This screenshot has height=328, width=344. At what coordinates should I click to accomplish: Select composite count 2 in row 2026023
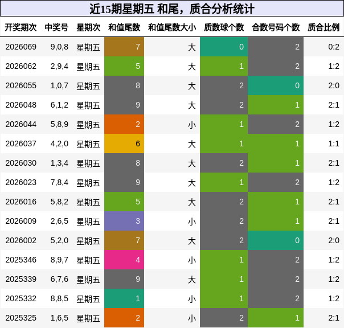276,182
